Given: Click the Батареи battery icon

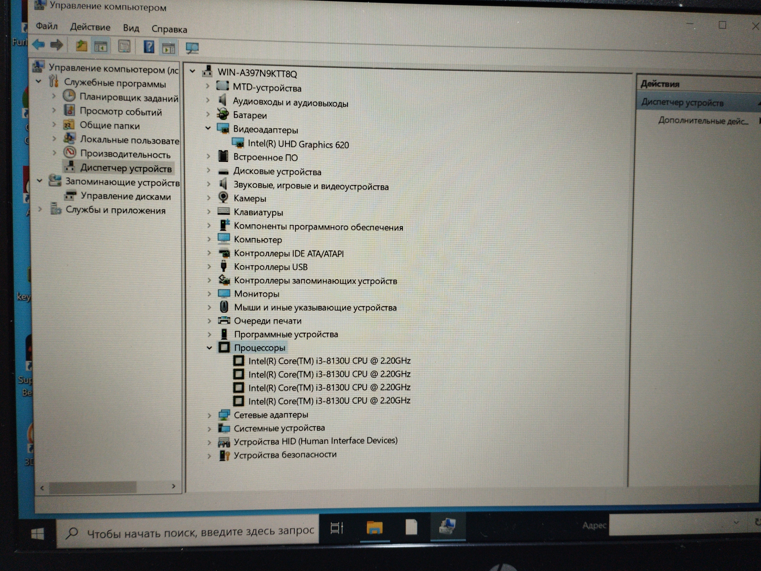Looking at the screenshot, I should [223, 114].
